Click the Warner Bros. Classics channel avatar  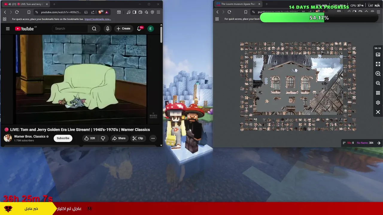tap(8, 138)
